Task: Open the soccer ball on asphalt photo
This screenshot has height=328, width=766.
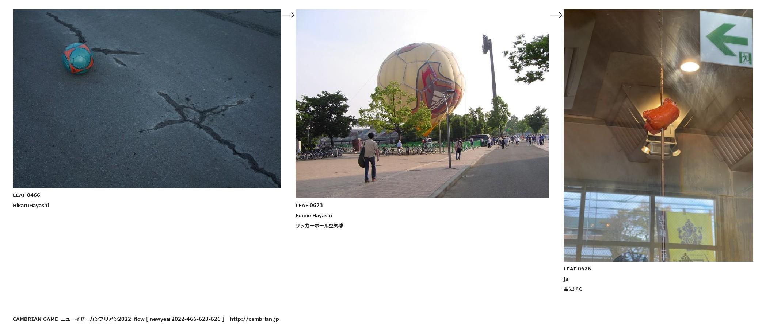Action: click(x=146, y=98)
